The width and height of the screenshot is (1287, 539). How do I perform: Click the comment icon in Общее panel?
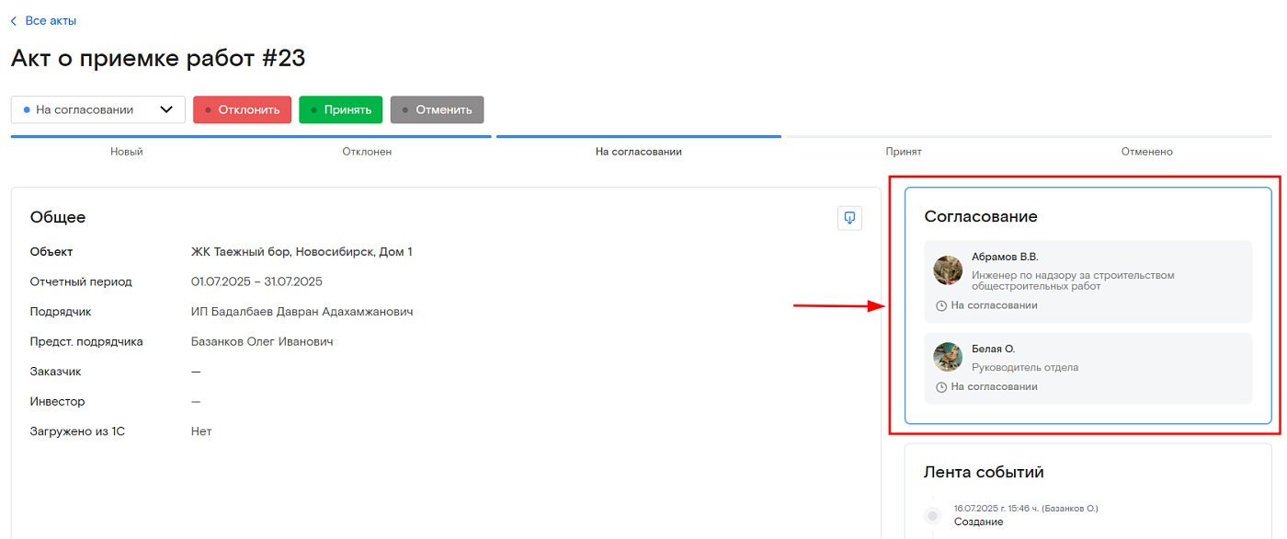849,218
